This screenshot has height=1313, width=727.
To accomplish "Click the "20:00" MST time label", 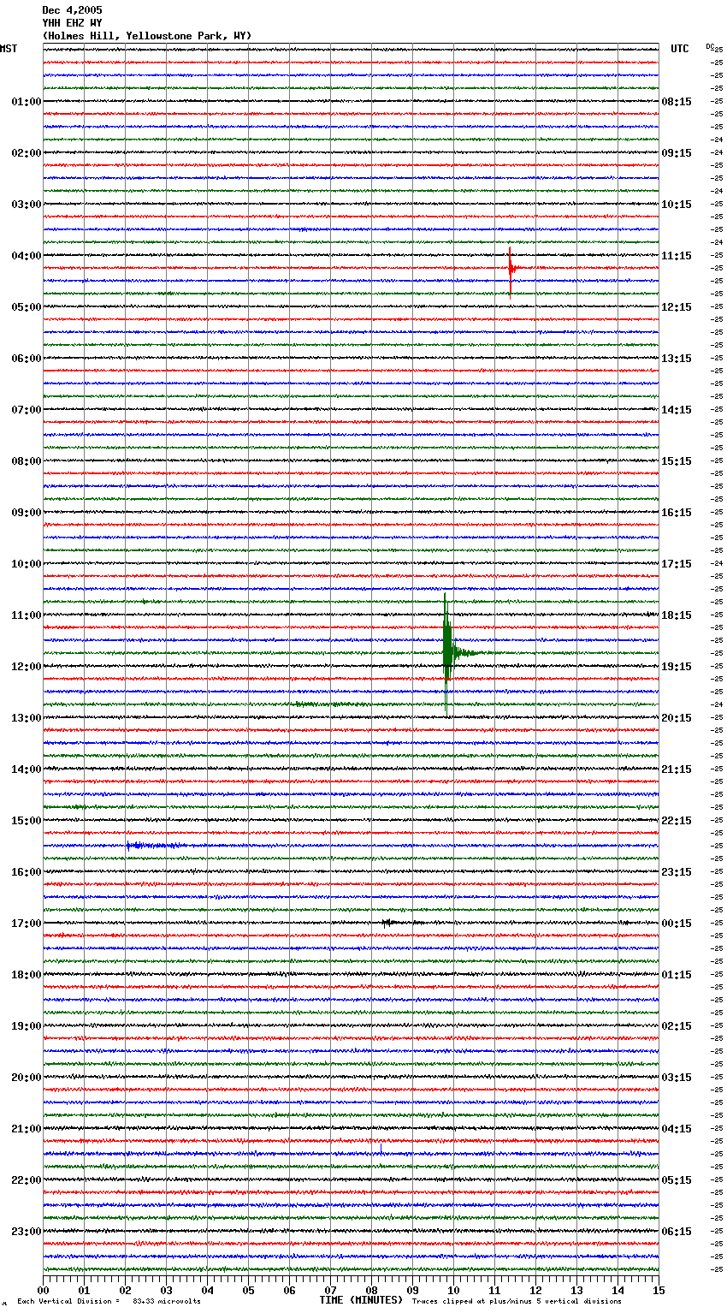I will tap(27, 1078).
